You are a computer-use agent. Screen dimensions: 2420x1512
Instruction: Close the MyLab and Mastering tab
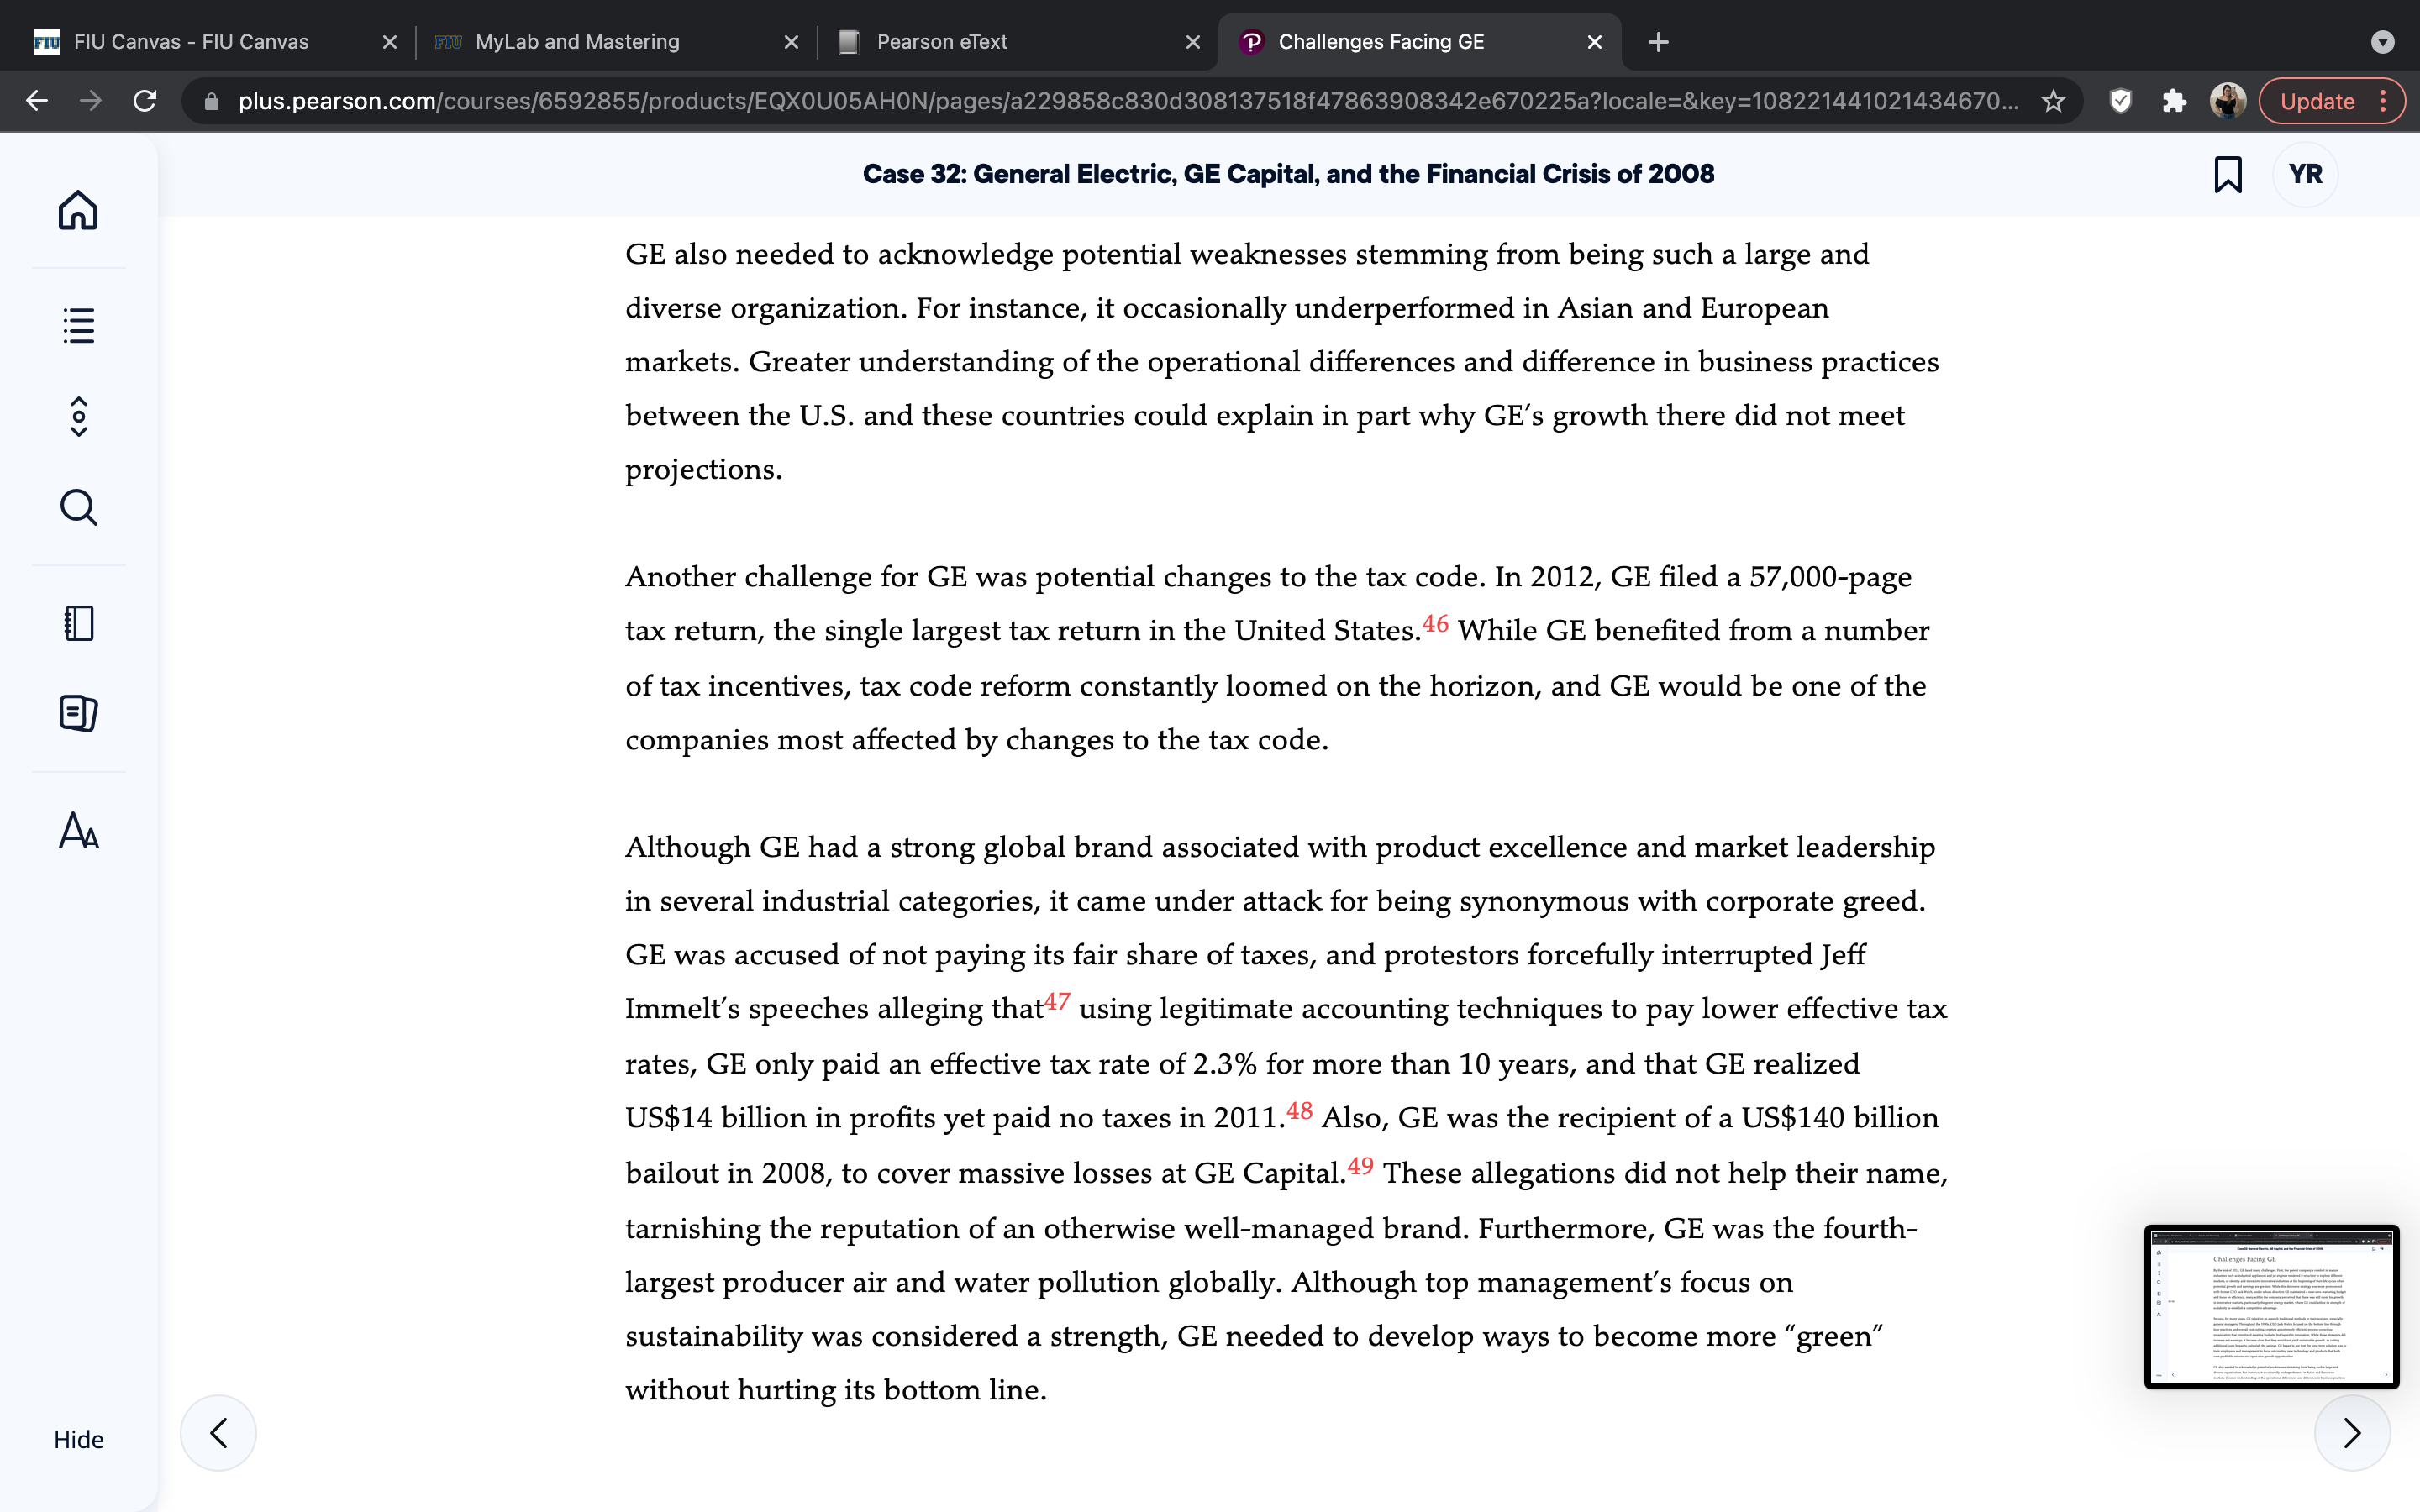tap(791, 42)
